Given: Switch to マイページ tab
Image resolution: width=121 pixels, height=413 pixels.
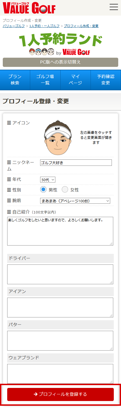Looking at the screenshot, I should 75,80.
